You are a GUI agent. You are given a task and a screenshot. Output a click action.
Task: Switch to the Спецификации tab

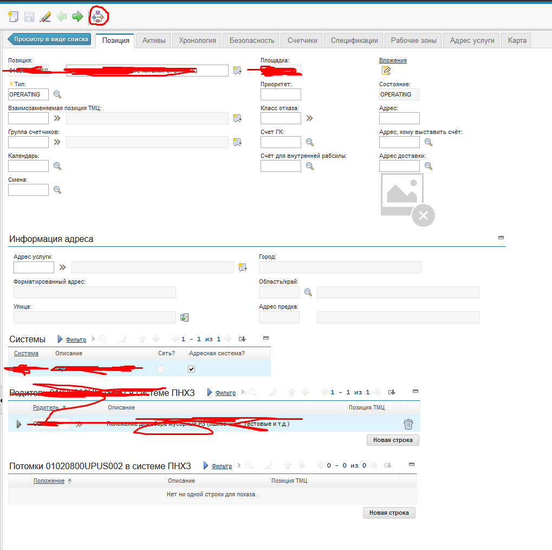354,41
